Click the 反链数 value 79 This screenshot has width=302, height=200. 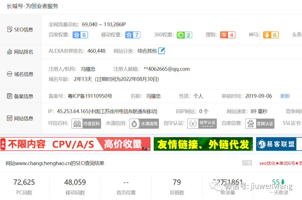[x=177, y=182]
